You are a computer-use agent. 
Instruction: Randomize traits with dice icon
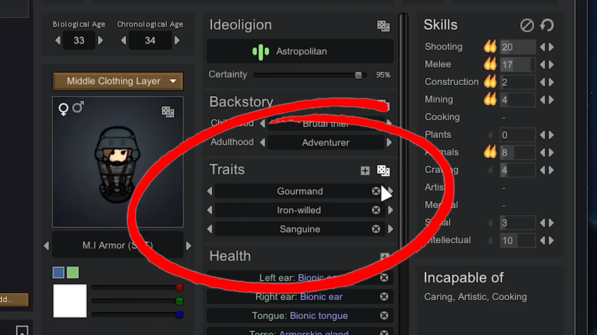point(383,170)
